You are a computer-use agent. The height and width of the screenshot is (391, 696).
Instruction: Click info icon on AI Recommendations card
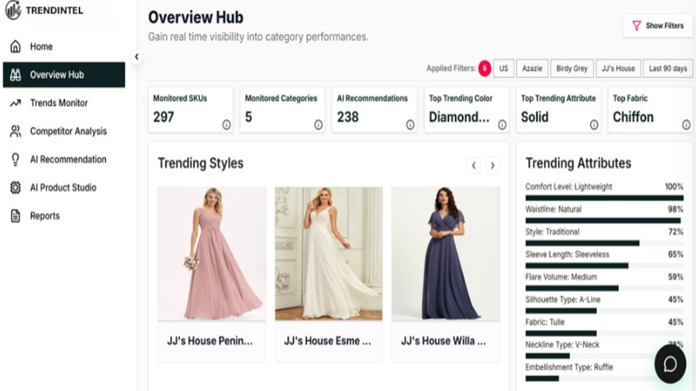(x=410, y=125)
